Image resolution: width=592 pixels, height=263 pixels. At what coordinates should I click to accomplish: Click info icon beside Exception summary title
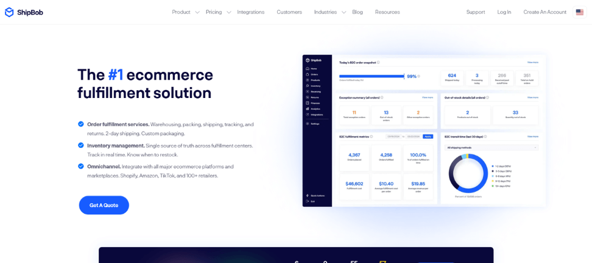click(x=382, y=97)
